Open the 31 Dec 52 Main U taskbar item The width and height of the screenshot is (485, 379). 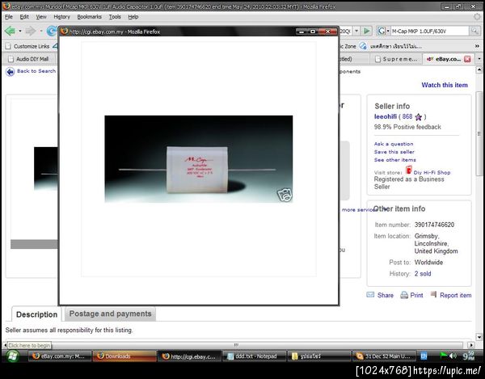coord(383,356)
